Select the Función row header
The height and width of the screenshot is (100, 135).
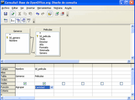coord(8,87)
